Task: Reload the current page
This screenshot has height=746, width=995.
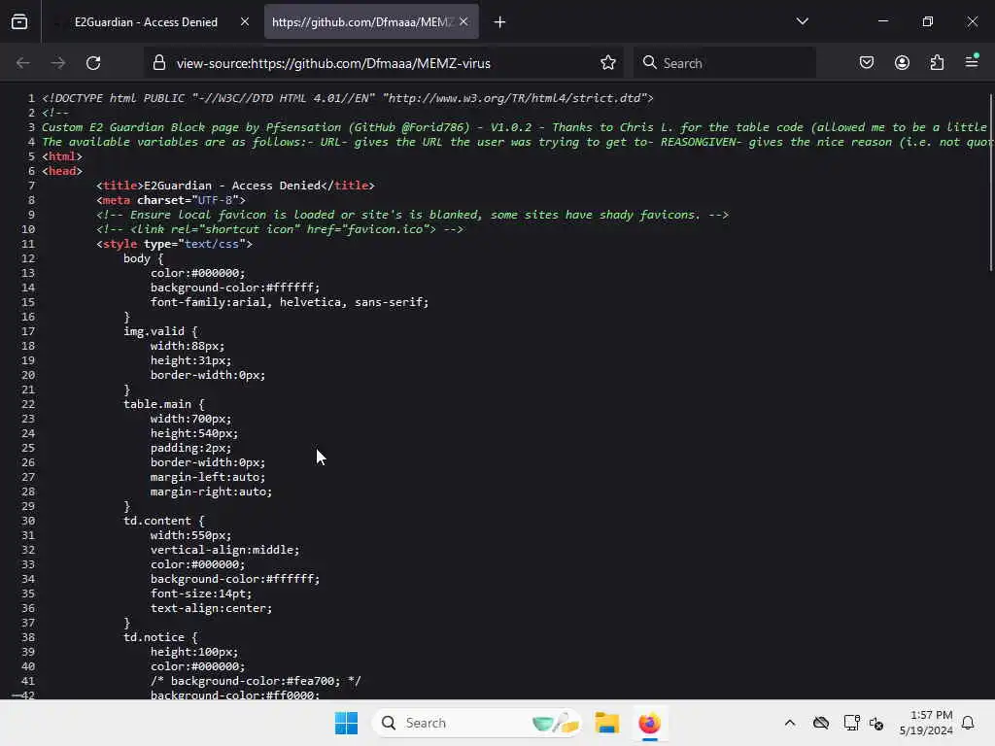Action: (x=93, y=63)
